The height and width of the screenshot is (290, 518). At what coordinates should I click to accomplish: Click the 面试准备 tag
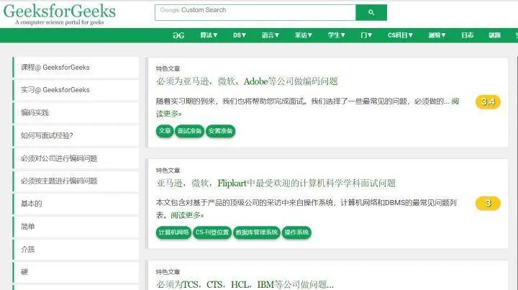click(189, 131)
